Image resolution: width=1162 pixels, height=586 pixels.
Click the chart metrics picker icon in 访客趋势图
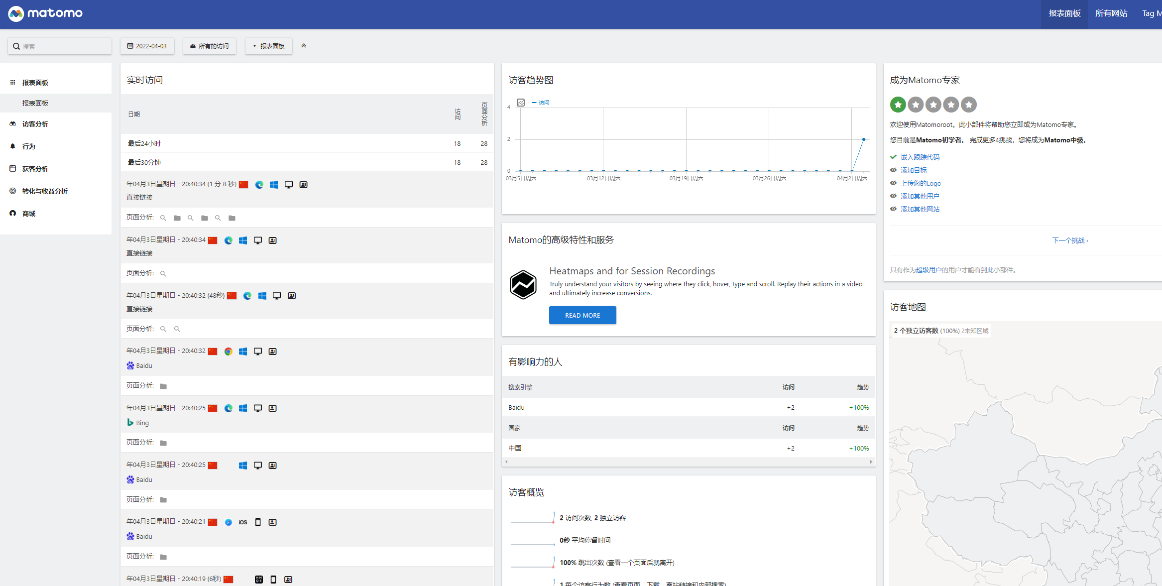click(x=521, y=103)
